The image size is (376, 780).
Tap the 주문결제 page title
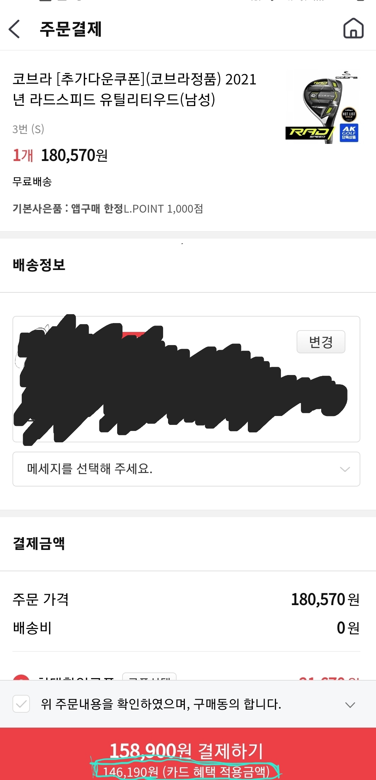point(70,29)
